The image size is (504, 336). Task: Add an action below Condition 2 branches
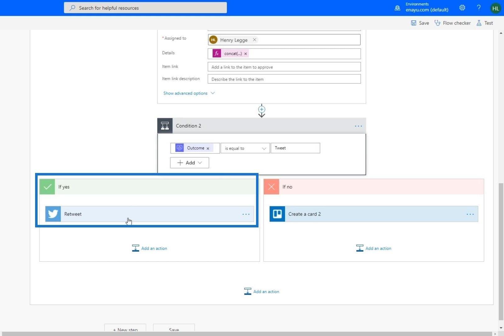pyautogui.click(x=262, y=292)
